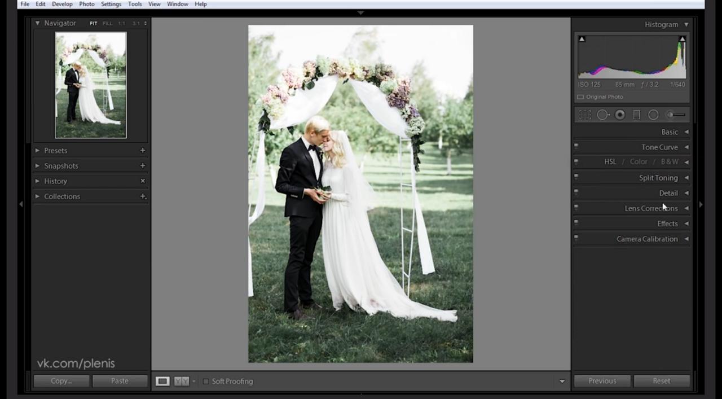Click the Reset button
Screen dimensions: 722x399
(661, 381)
